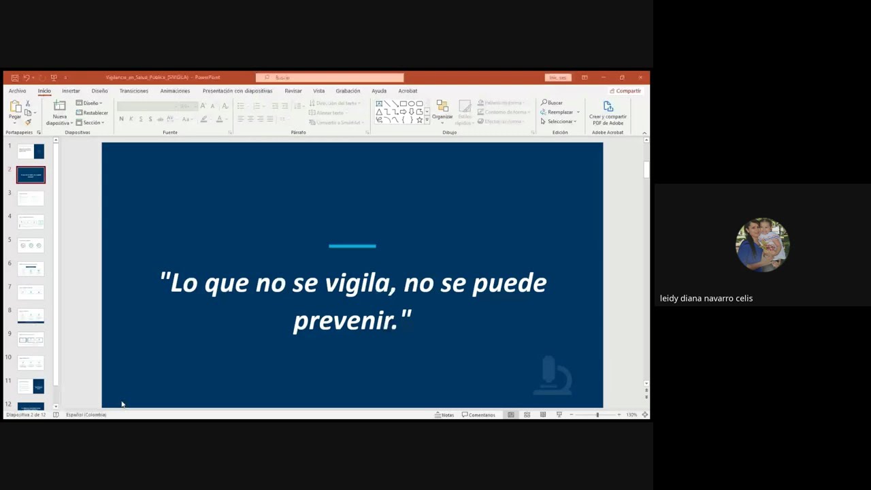The height and width of the screenshot is (490, 871).
Task: Collapse the ribbon chevron
Action: pos(644,133)
